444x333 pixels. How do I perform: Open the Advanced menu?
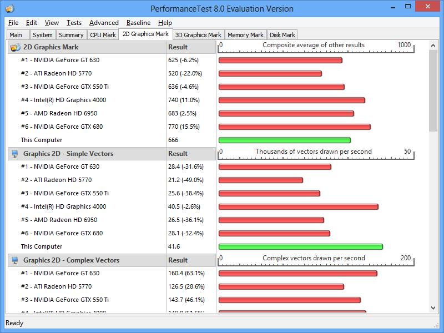coord(104,23)
